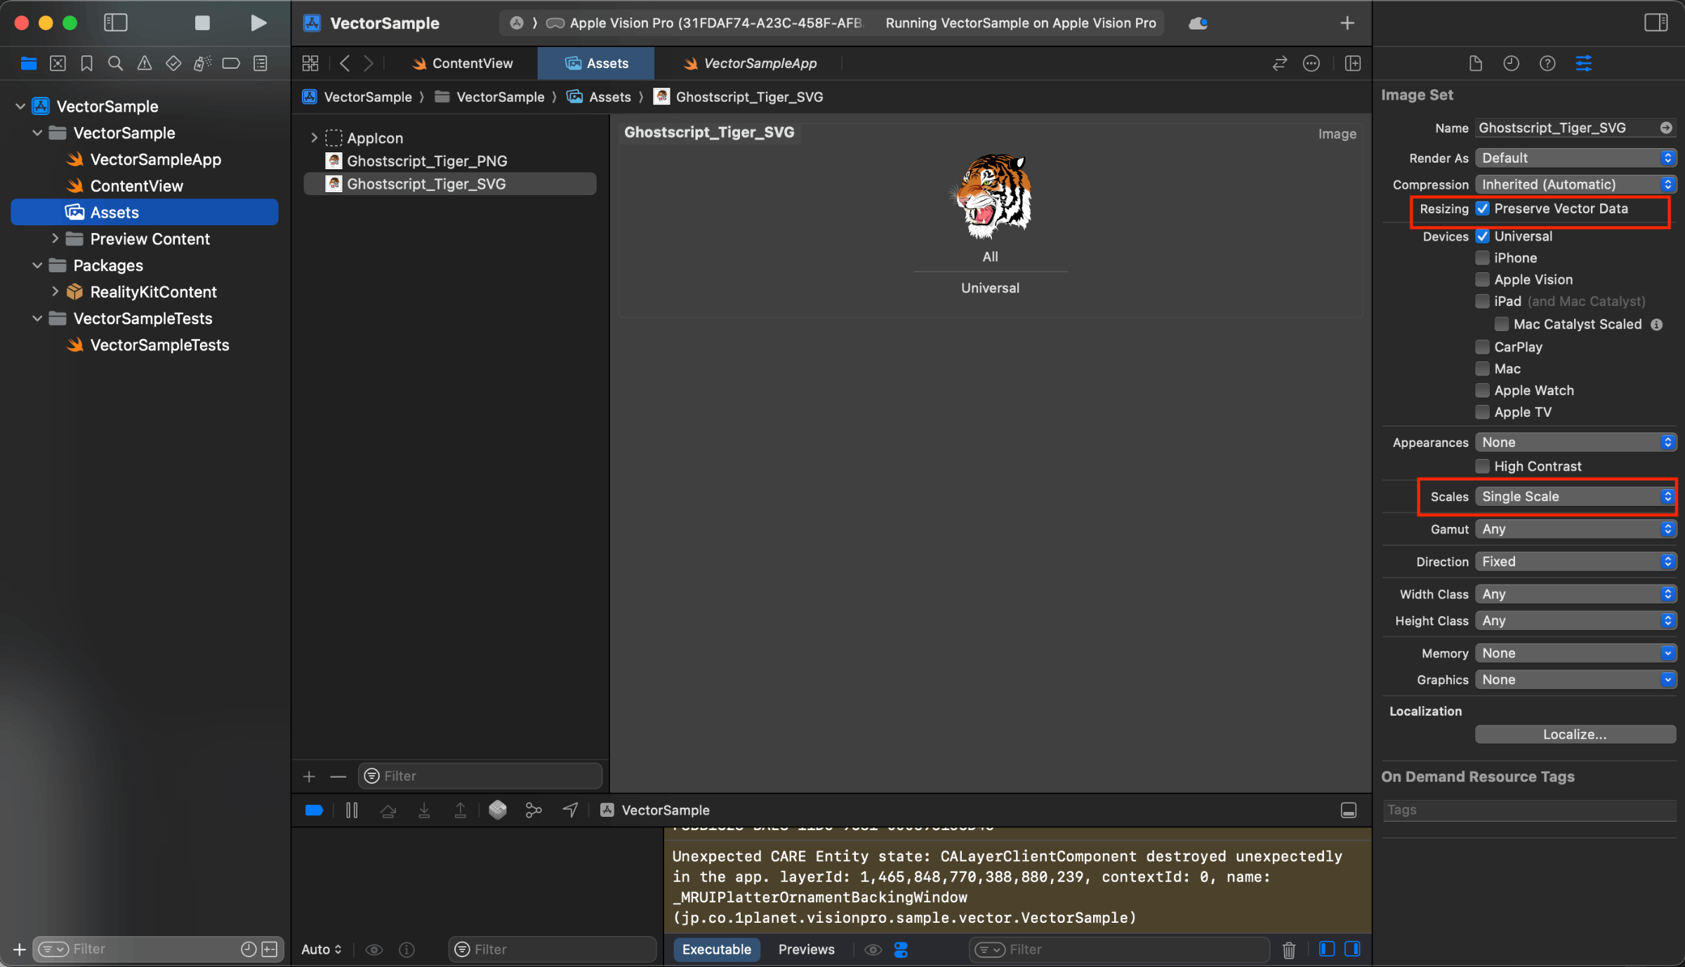Toggle the Preserve Vector Data checkbox
1685x967 pixels.
point(1483,208)
